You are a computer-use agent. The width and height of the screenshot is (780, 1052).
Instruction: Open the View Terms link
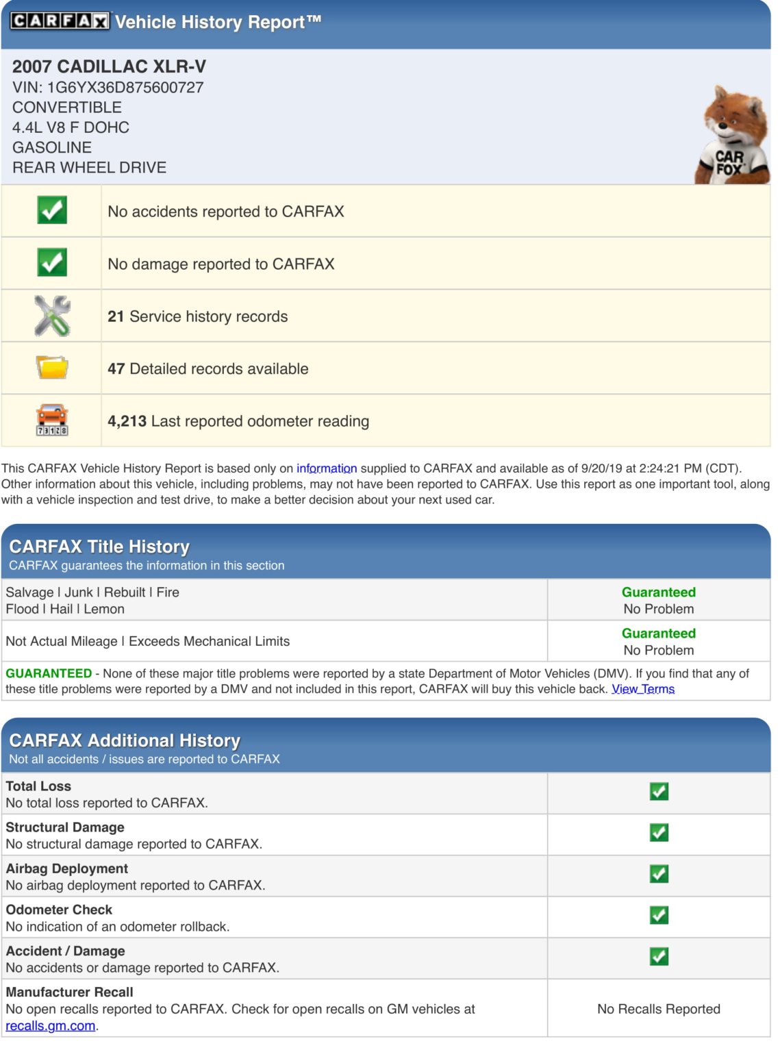pyautogui.click(x=643, y=689)
